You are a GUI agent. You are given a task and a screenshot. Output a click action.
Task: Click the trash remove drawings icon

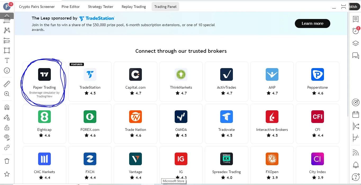[7, 161]
